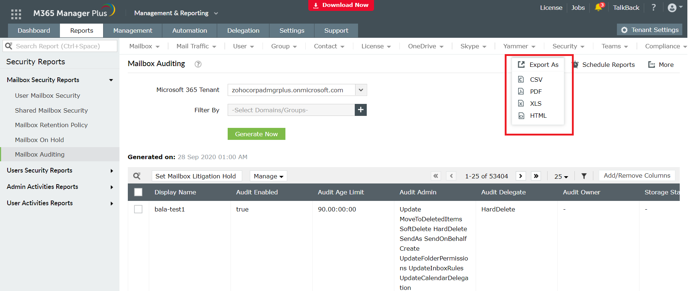Open the Mail Traffic reports dropdown
Viewport: 695px width, 291px height.
click(196, 46)
